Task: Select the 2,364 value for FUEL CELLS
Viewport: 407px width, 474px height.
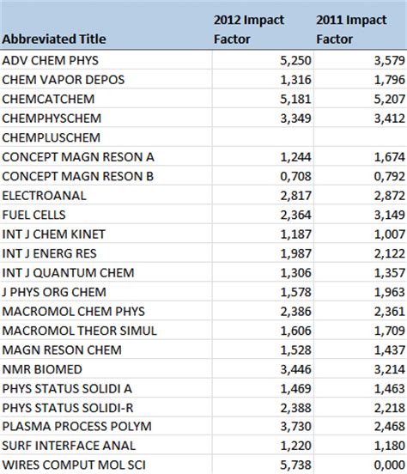Action: pos(295,216)
